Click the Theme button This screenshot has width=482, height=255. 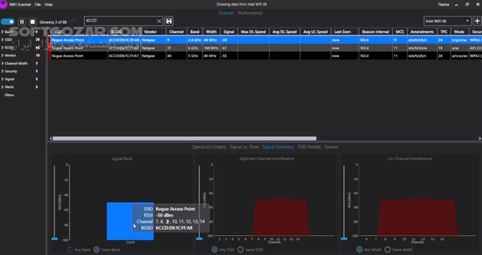click(x=443, y=5)
